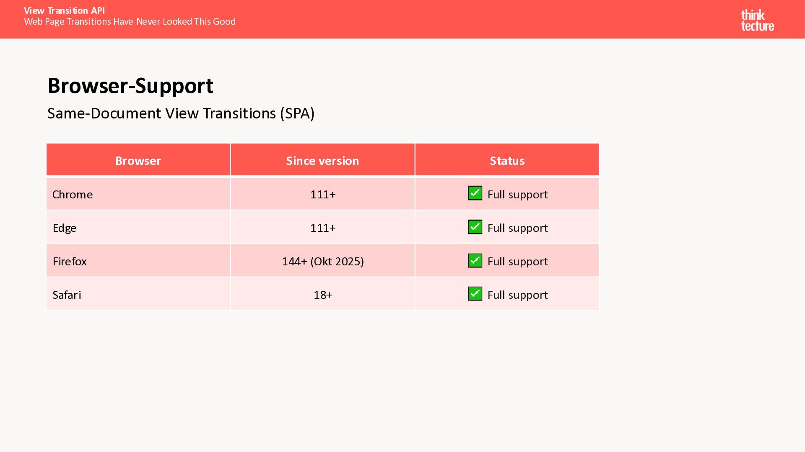Select the Since version column header
This screenshot has height=452, width=805.
coord(322,161)
